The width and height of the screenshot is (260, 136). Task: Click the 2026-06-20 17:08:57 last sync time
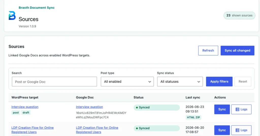point(195,130)
